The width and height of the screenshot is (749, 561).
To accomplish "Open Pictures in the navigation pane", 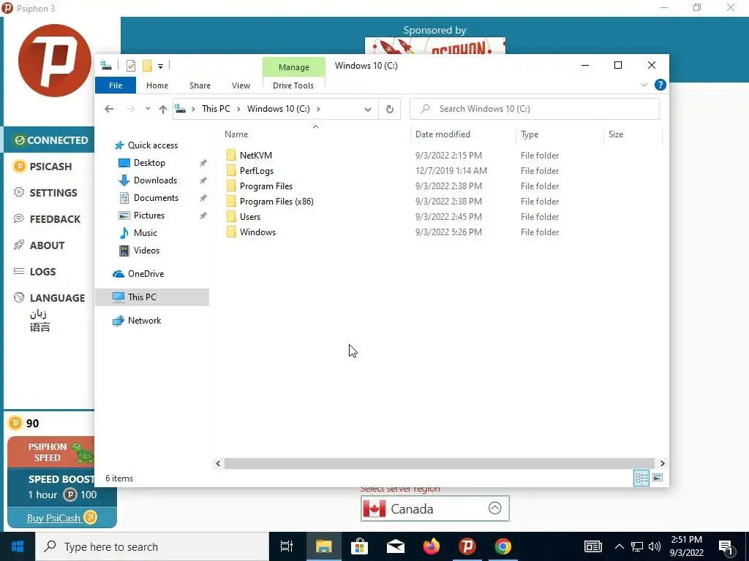I will pos(149,215).
